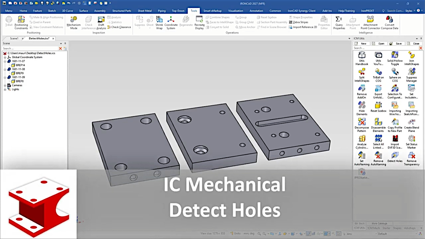Image resolution: width=425 pixels, height=239 pixels.
Task: Click Open in ICM Utils panel
Action: (x=379, y=43)
